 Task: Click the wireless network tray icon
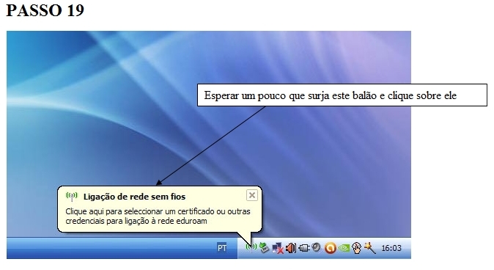click(251, 247)
